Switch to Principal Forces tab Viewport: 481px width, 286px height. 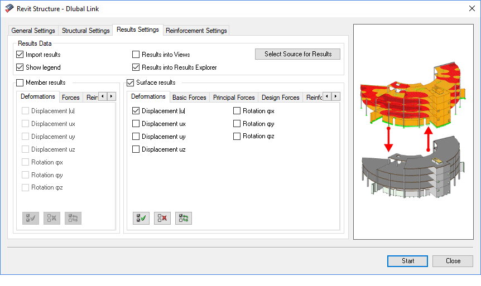pos(234,98)
